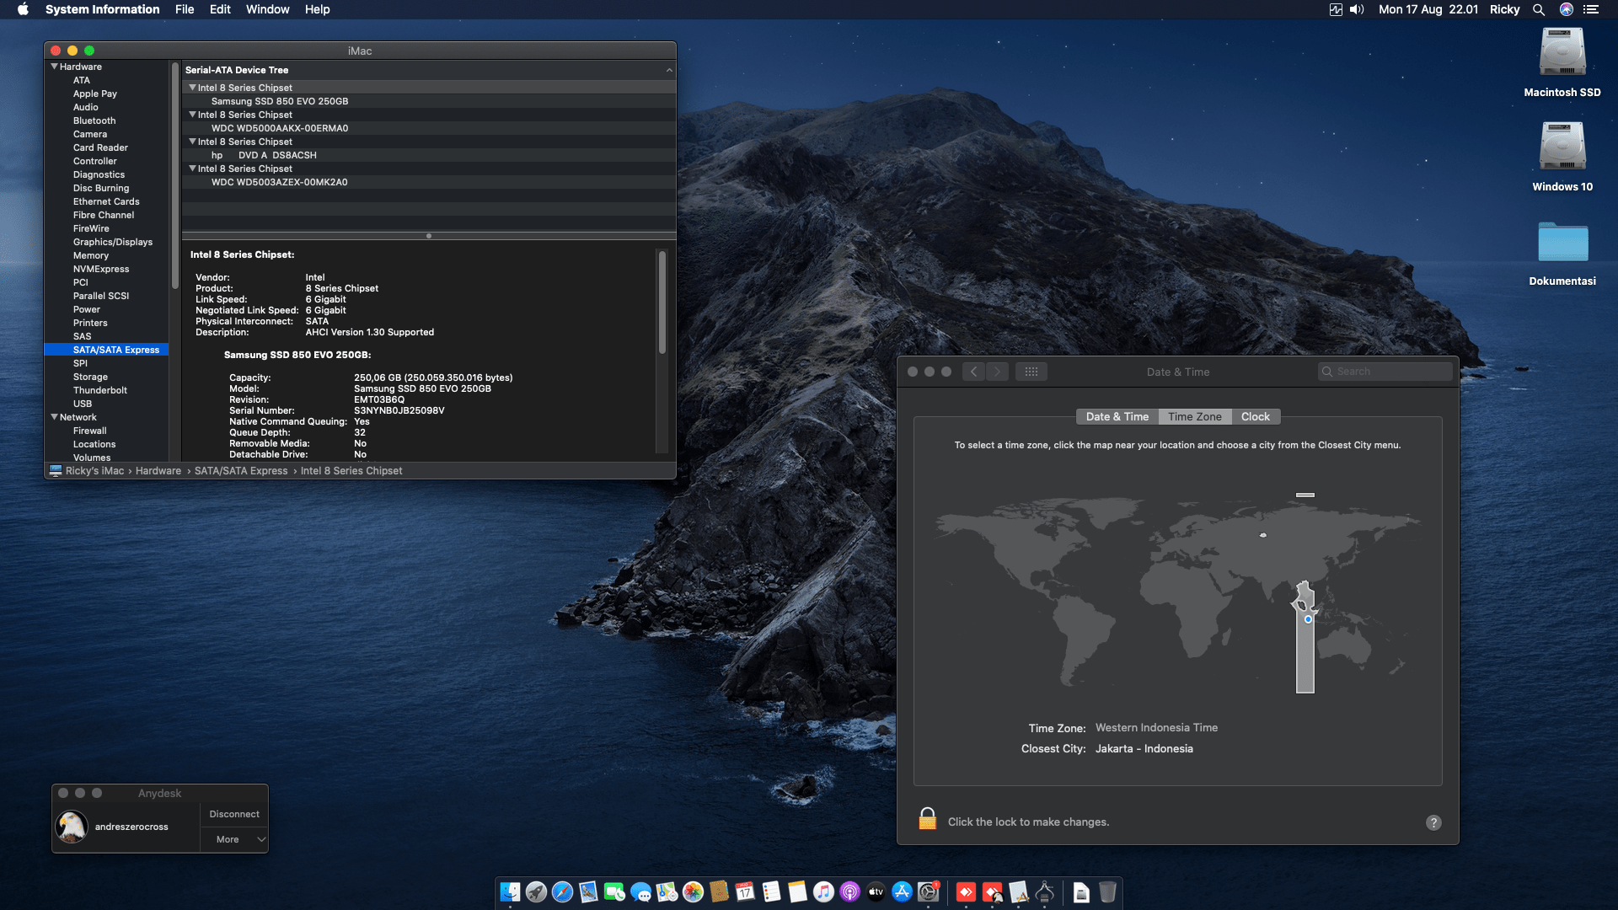The image size is (1618, 910).
Task: Open the Mail app in the Dock
Action: click(588, 891)
